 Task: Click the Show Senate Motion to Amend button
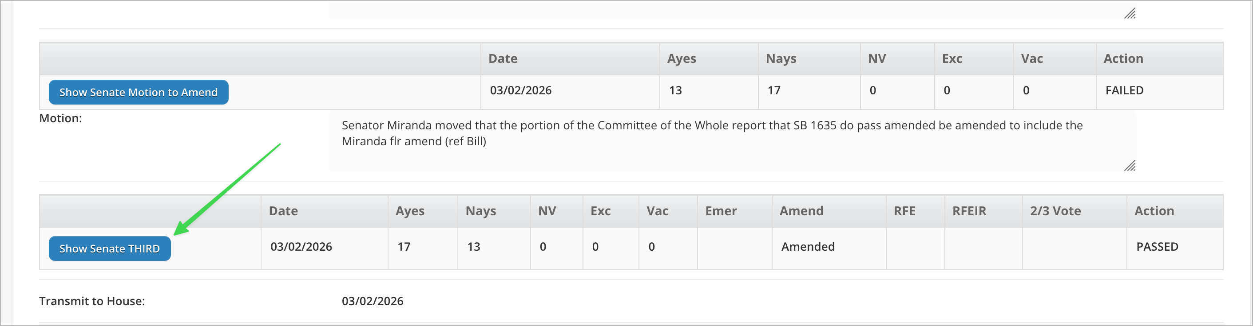click(138, 92)
